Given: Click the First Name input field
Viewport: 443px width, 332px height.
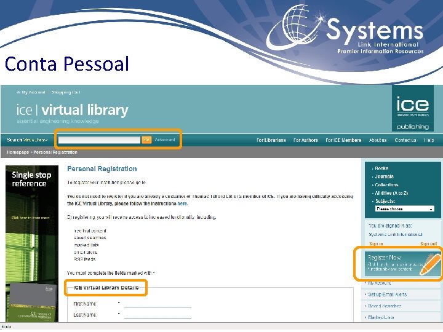Looking at the screenshot, I should click(158, 304).
